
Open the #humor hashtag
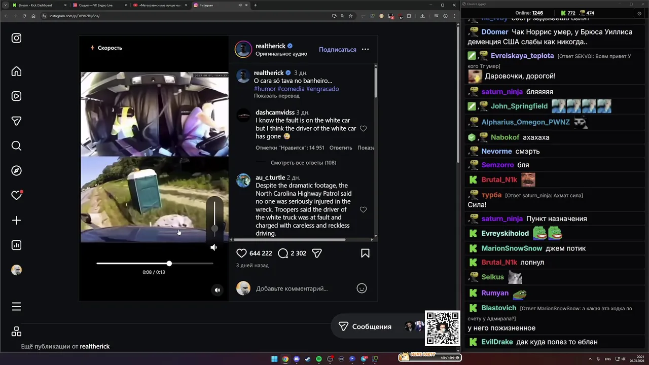point(265,89)
